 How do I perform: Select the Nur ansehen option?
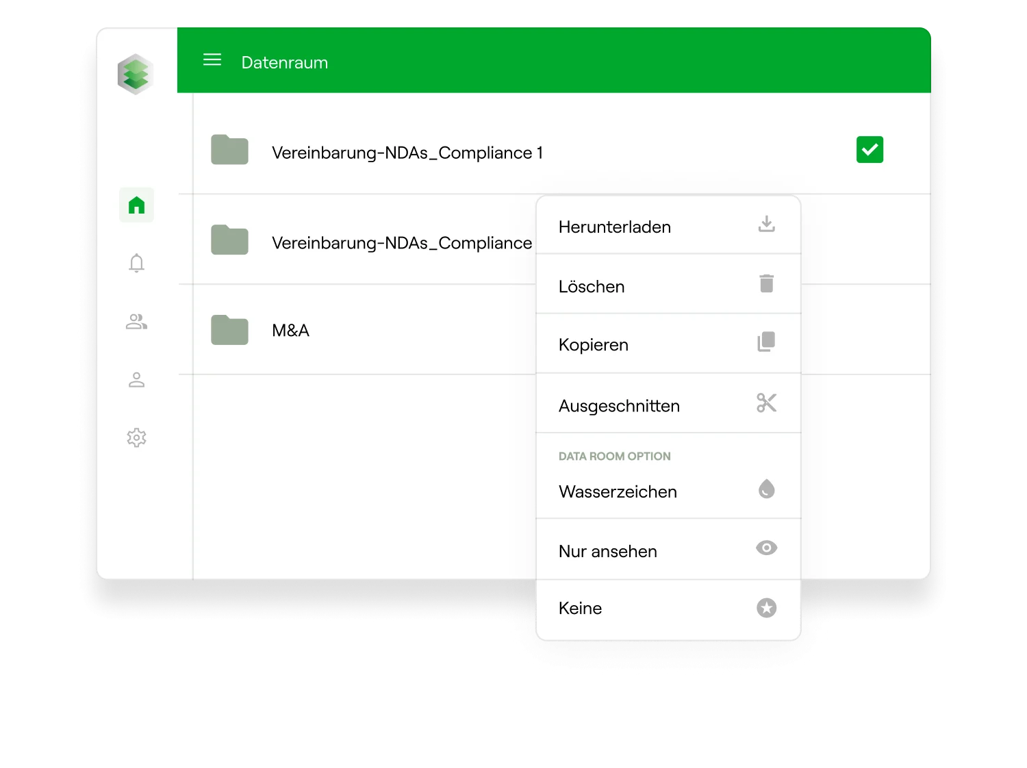[x=668, y=550]
